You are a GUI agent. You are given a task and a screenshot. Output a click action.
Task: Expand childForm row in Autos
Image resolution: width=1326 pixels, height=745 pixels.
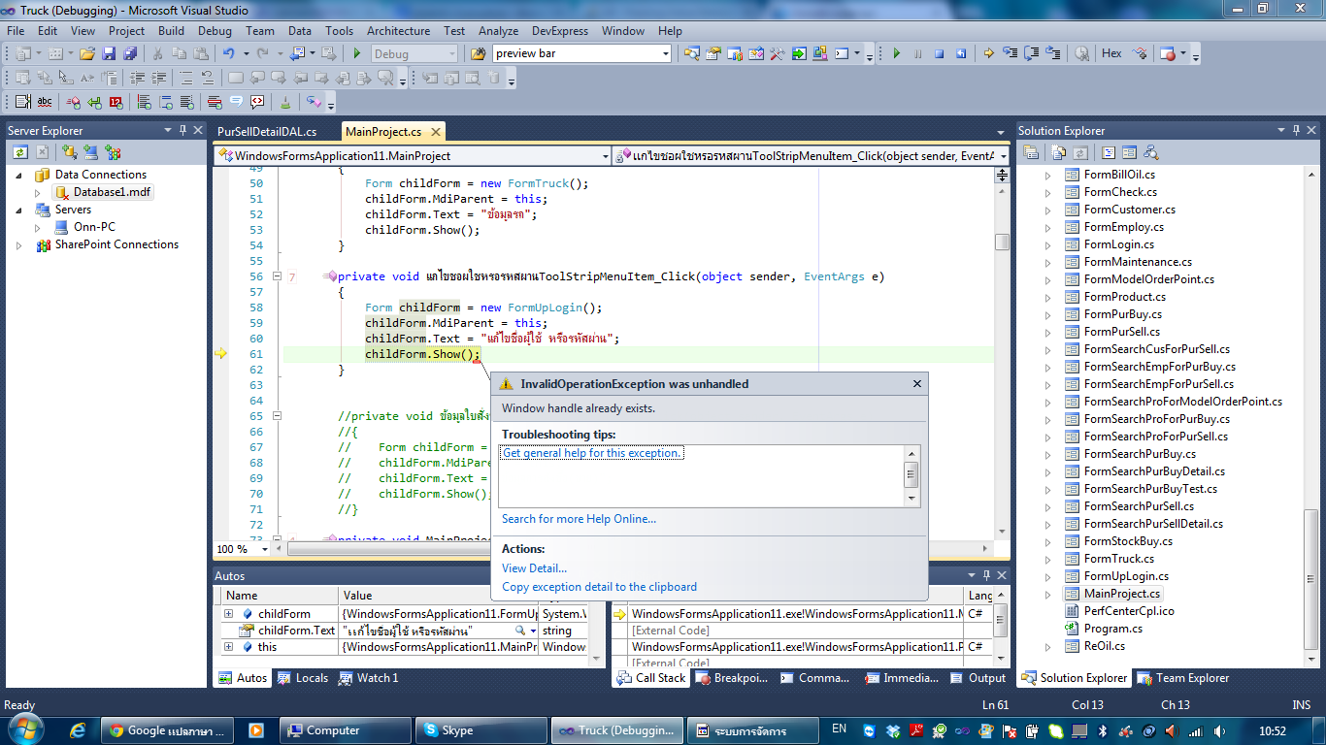click(x=229, y=614)
